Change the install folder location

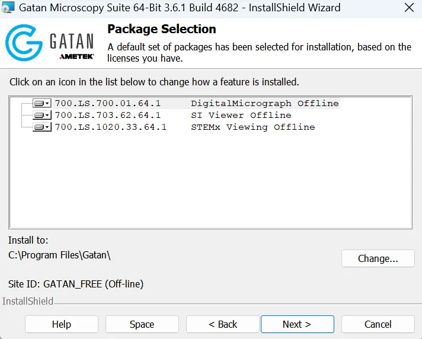click(378, 258)
